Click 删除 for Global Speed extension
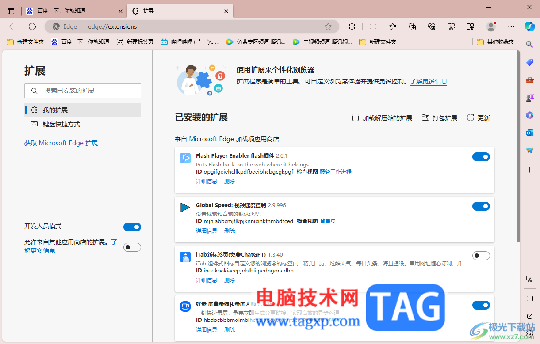This screenshot has width=540, height=344. tap(230, 231)
